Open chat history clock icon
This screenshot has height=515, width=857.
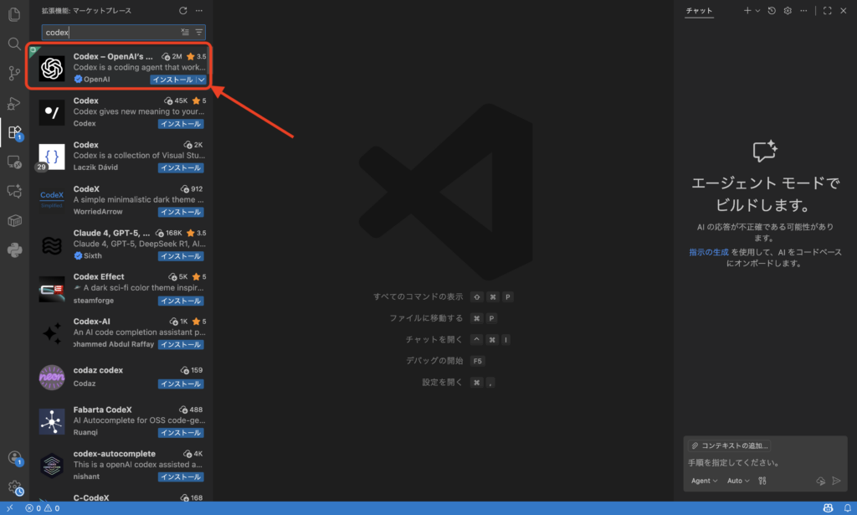pyautogui.click(x=772, y=11)
